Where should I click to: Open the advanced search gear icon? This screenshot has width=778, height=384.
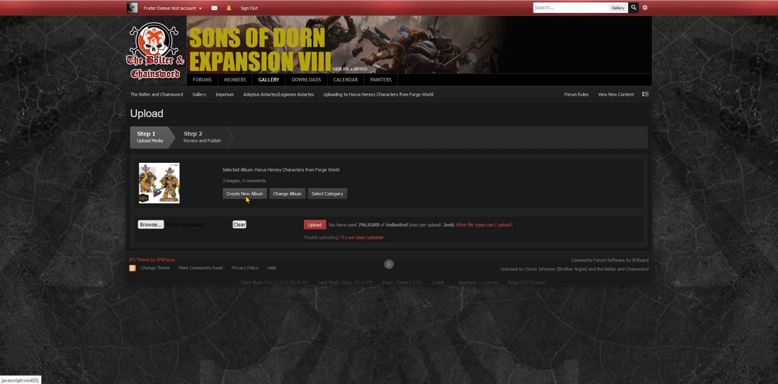(645, 8)
